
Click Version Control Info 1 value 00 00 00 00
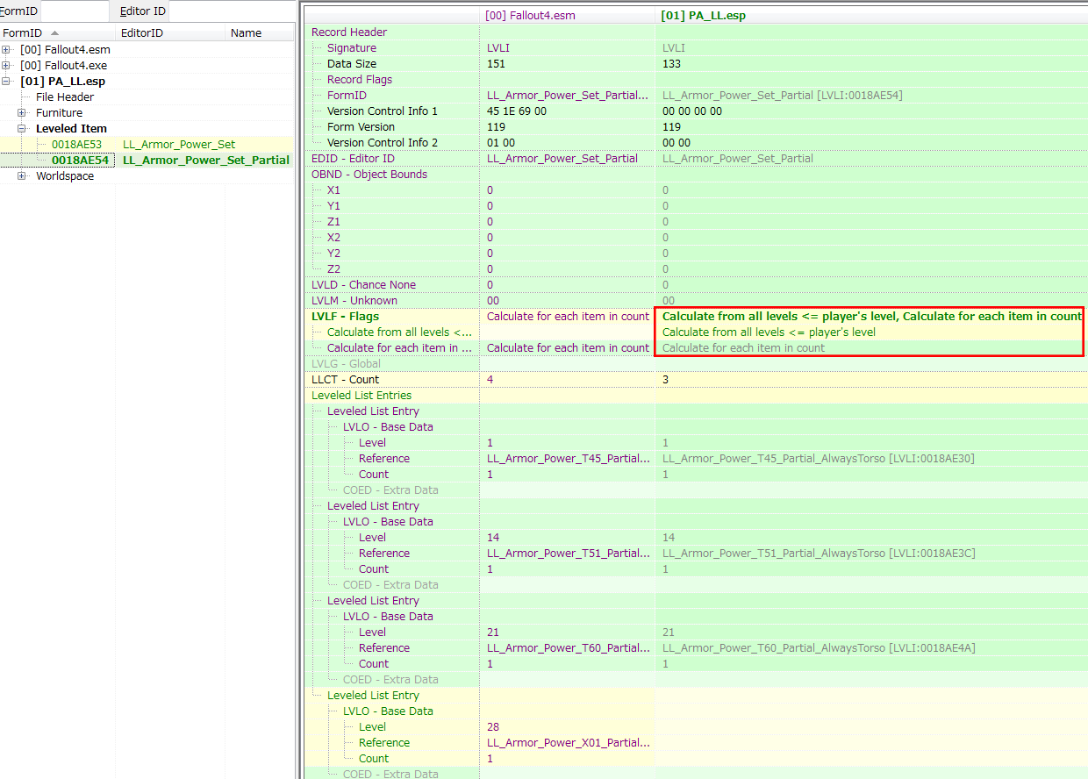click(x=692, y=111)
